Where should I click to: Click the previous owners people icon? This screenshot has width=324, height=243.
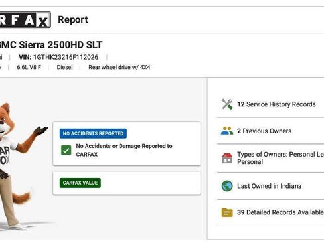[227, 131]
